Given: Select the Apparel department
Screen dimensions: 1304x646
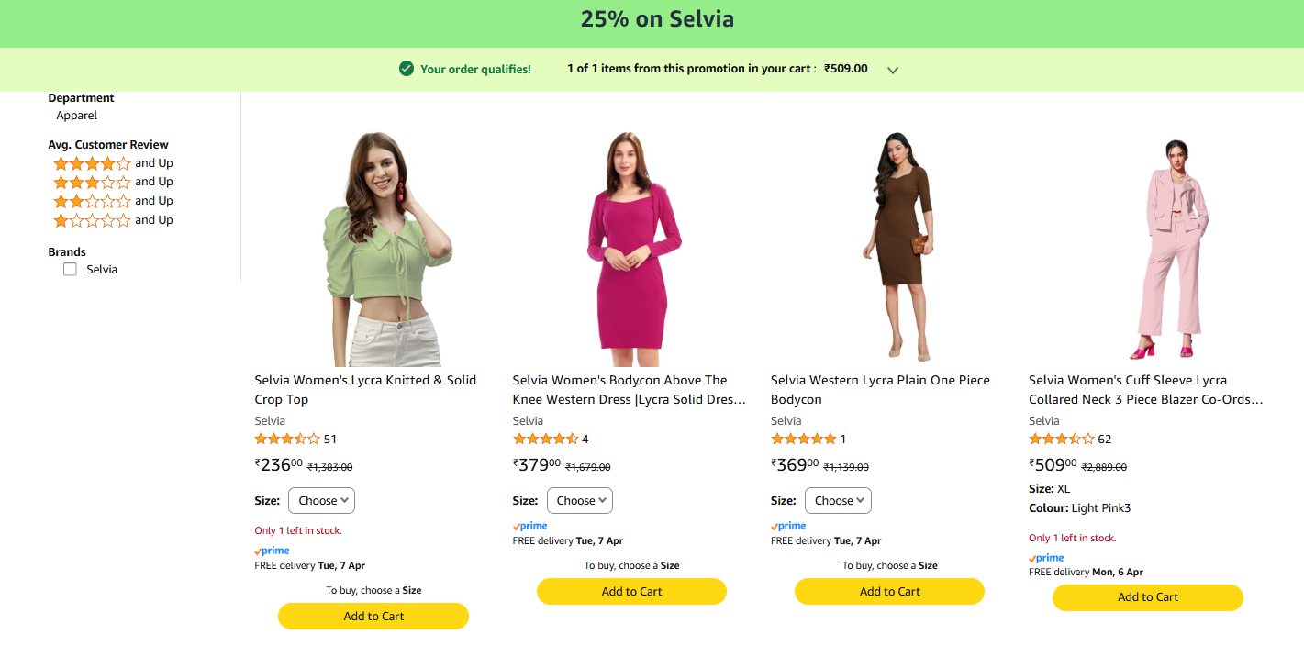Looking at the screenshot, I should tap(77, 116).
